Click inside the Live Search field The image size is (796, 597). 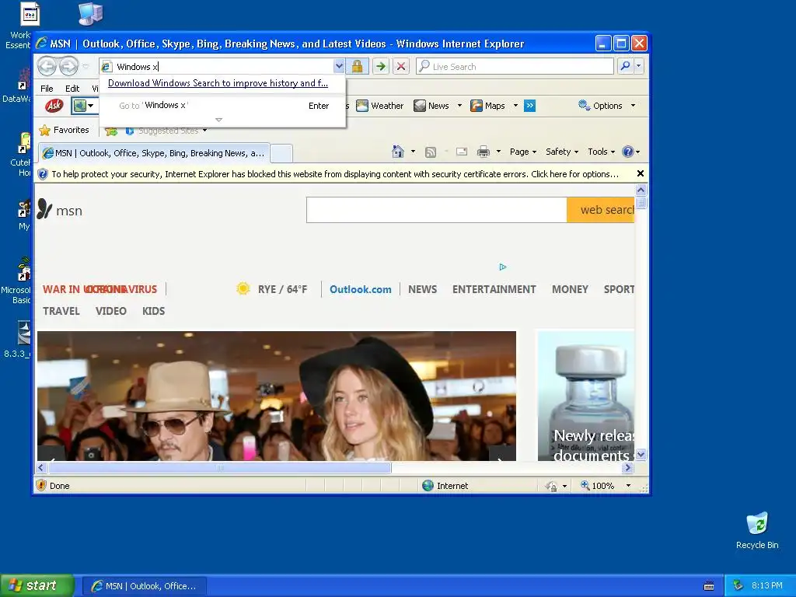(x=515, y=66)
